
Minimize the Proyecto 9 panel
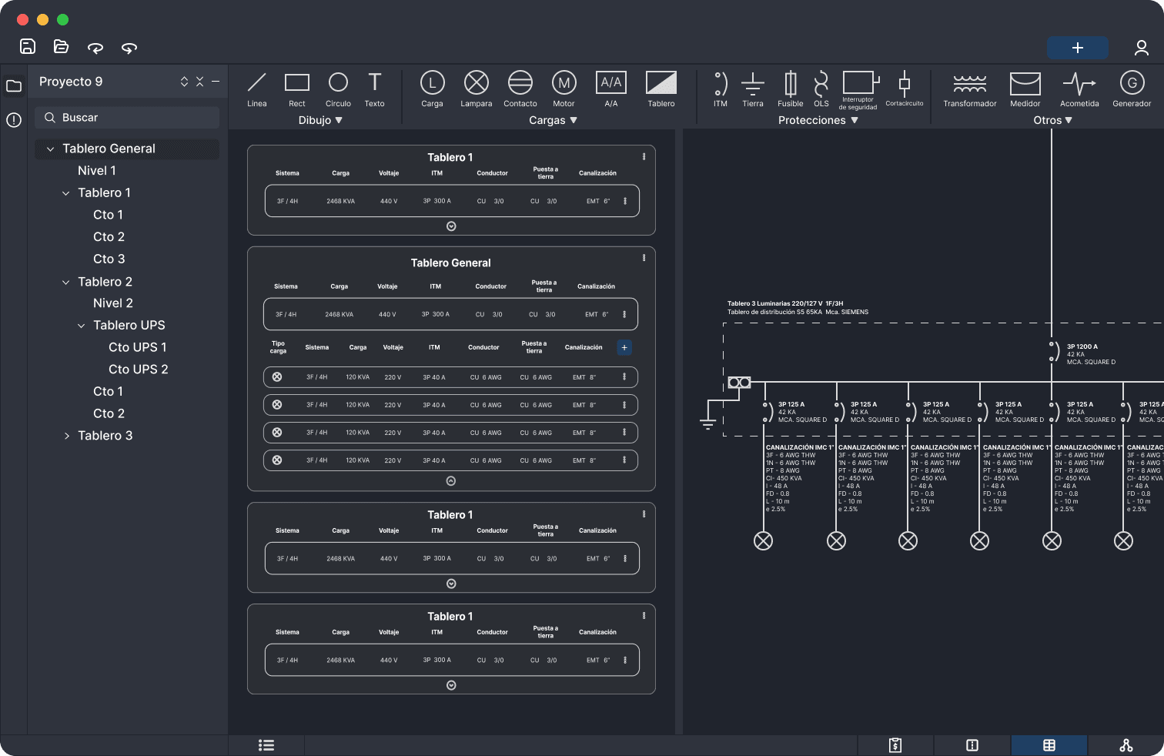(x=216, y=82)
